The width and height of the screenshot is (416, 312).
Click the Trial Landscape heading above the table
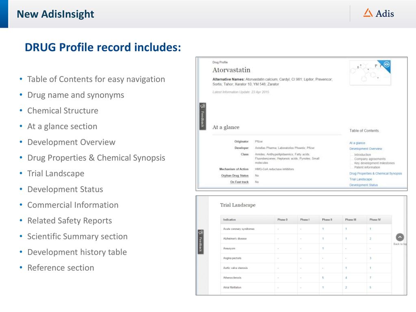(x=238, y=205)
